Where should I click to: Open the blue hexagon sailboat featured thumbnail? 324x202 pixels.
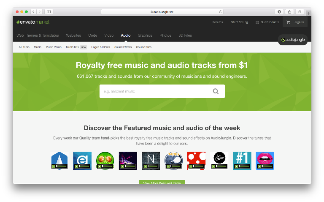[x=59, y=161]
